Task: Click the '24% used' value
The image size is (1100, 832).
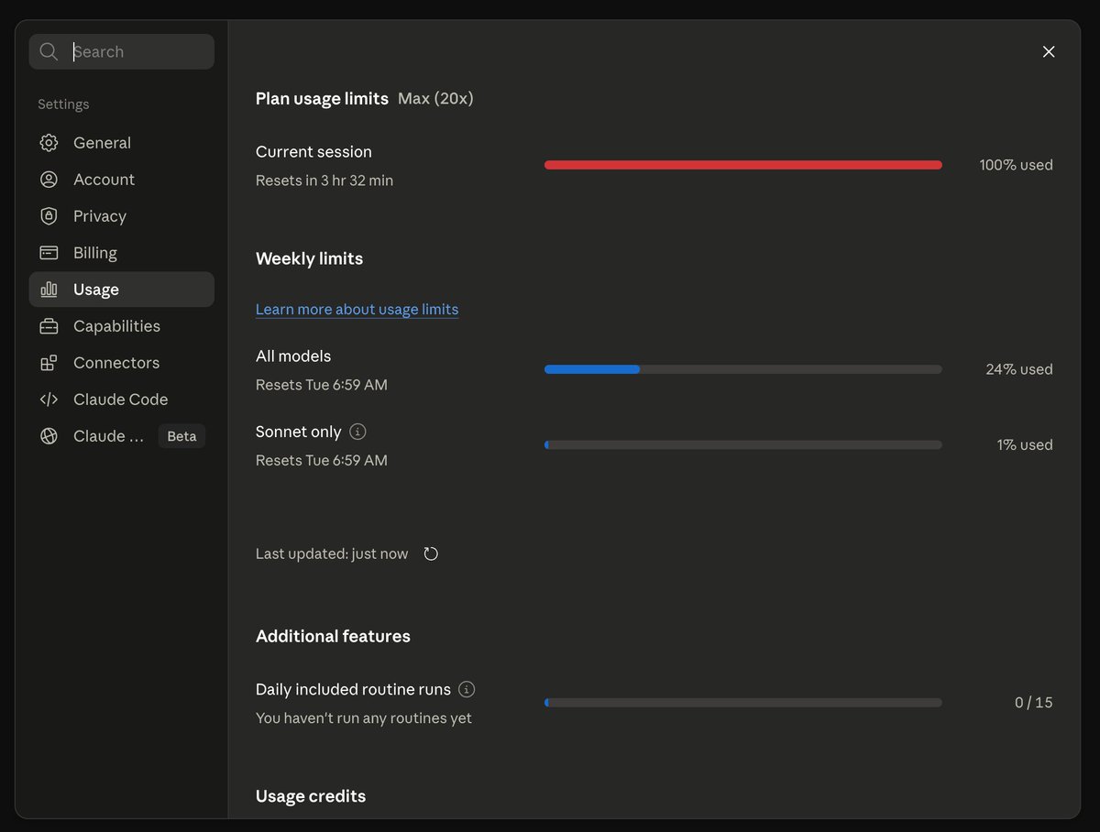Action: pyautogui.click(x=1019, y=369)
